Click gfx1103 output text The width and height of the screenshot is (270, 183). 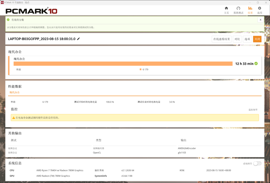(182, 152)
